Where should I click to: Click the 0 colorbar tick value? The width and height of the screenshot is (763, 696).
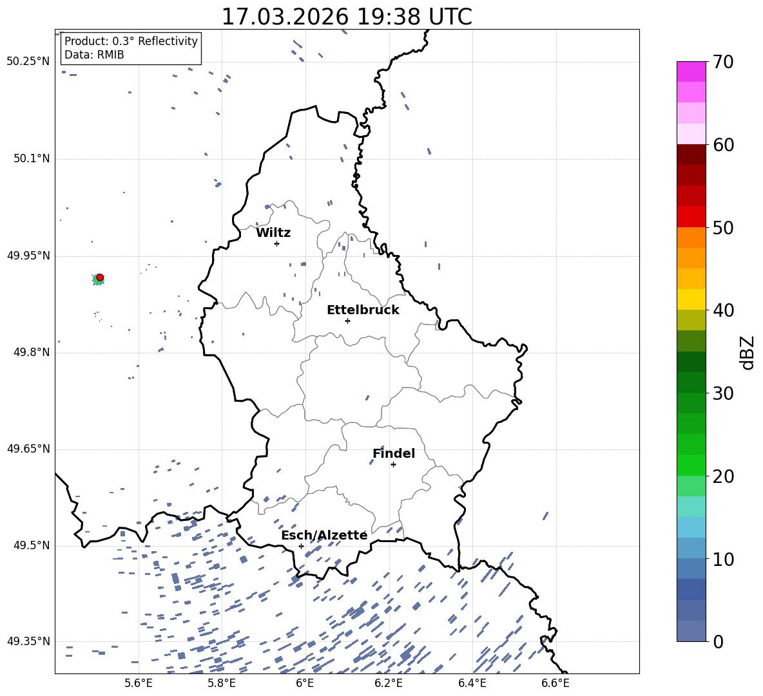coord(719,641)
